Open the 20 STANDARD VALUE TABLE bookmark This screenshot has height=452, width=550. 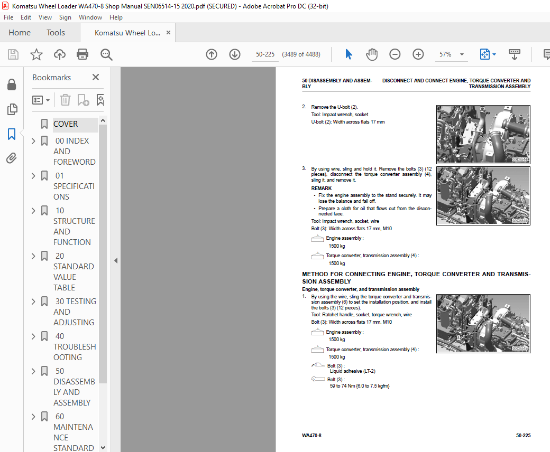pyautogui.click(x=74, y=272)
